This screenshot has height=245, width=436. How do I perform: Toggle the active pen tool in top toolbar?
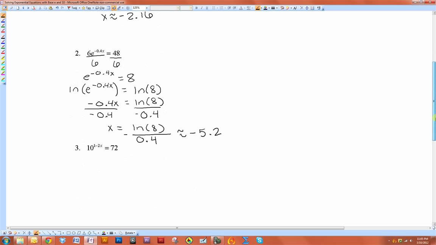(257, 8)
